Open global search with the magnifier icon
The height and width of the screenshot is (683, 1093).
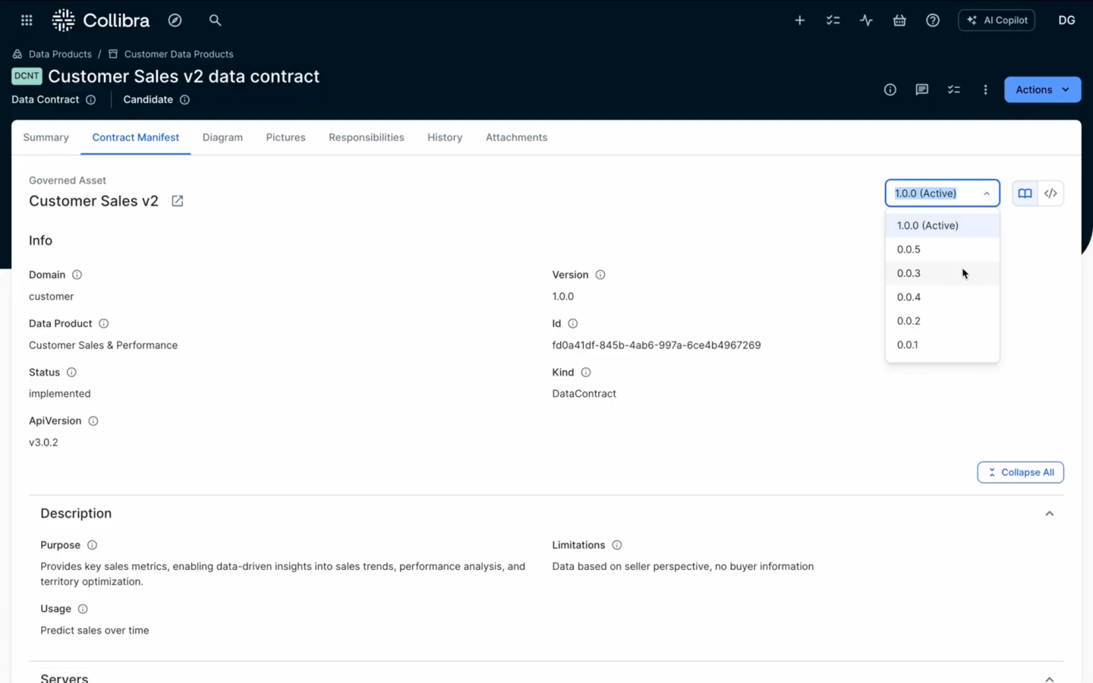click(x=215, y=20)
